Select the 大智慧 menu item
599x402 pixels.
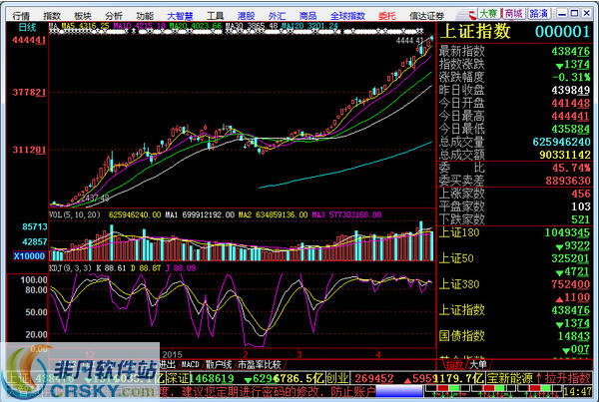179,16
